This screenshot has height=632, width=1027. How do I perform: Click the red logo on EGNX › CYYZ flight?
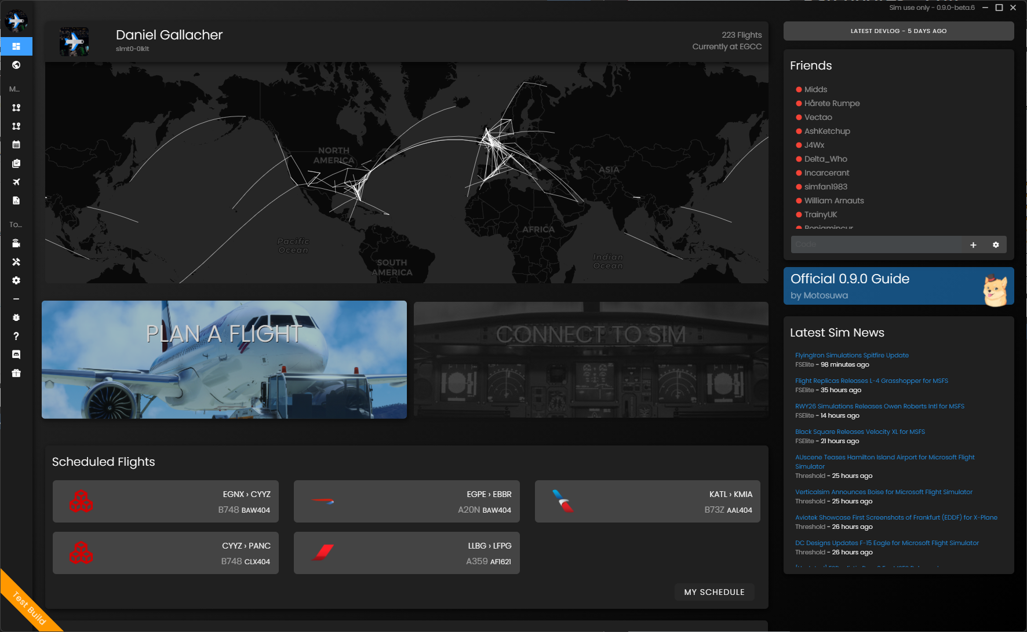pyautogui.click(x=81, y=501)
